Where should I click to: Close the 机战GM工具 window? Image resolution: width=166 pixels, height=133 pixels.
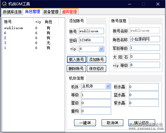point(158,4)
